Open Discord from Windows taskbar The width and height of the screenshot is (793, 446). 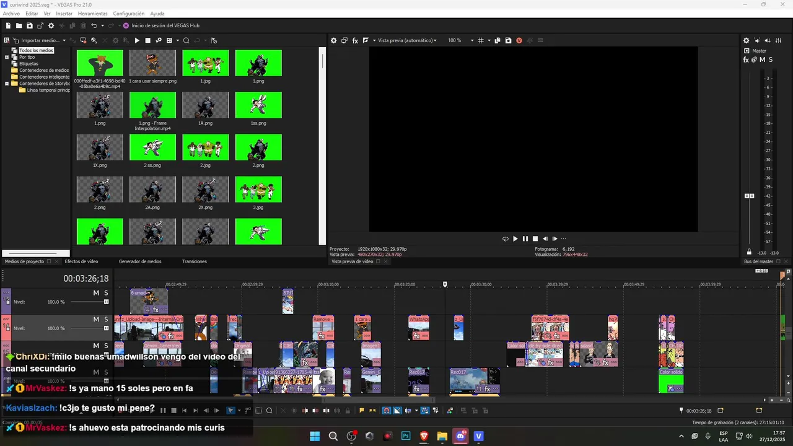[460, 436]
